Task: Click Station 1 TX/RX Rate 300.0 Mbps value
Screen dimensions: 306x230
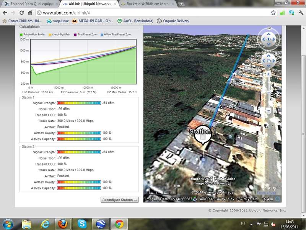Action: (x=75, y=121)
